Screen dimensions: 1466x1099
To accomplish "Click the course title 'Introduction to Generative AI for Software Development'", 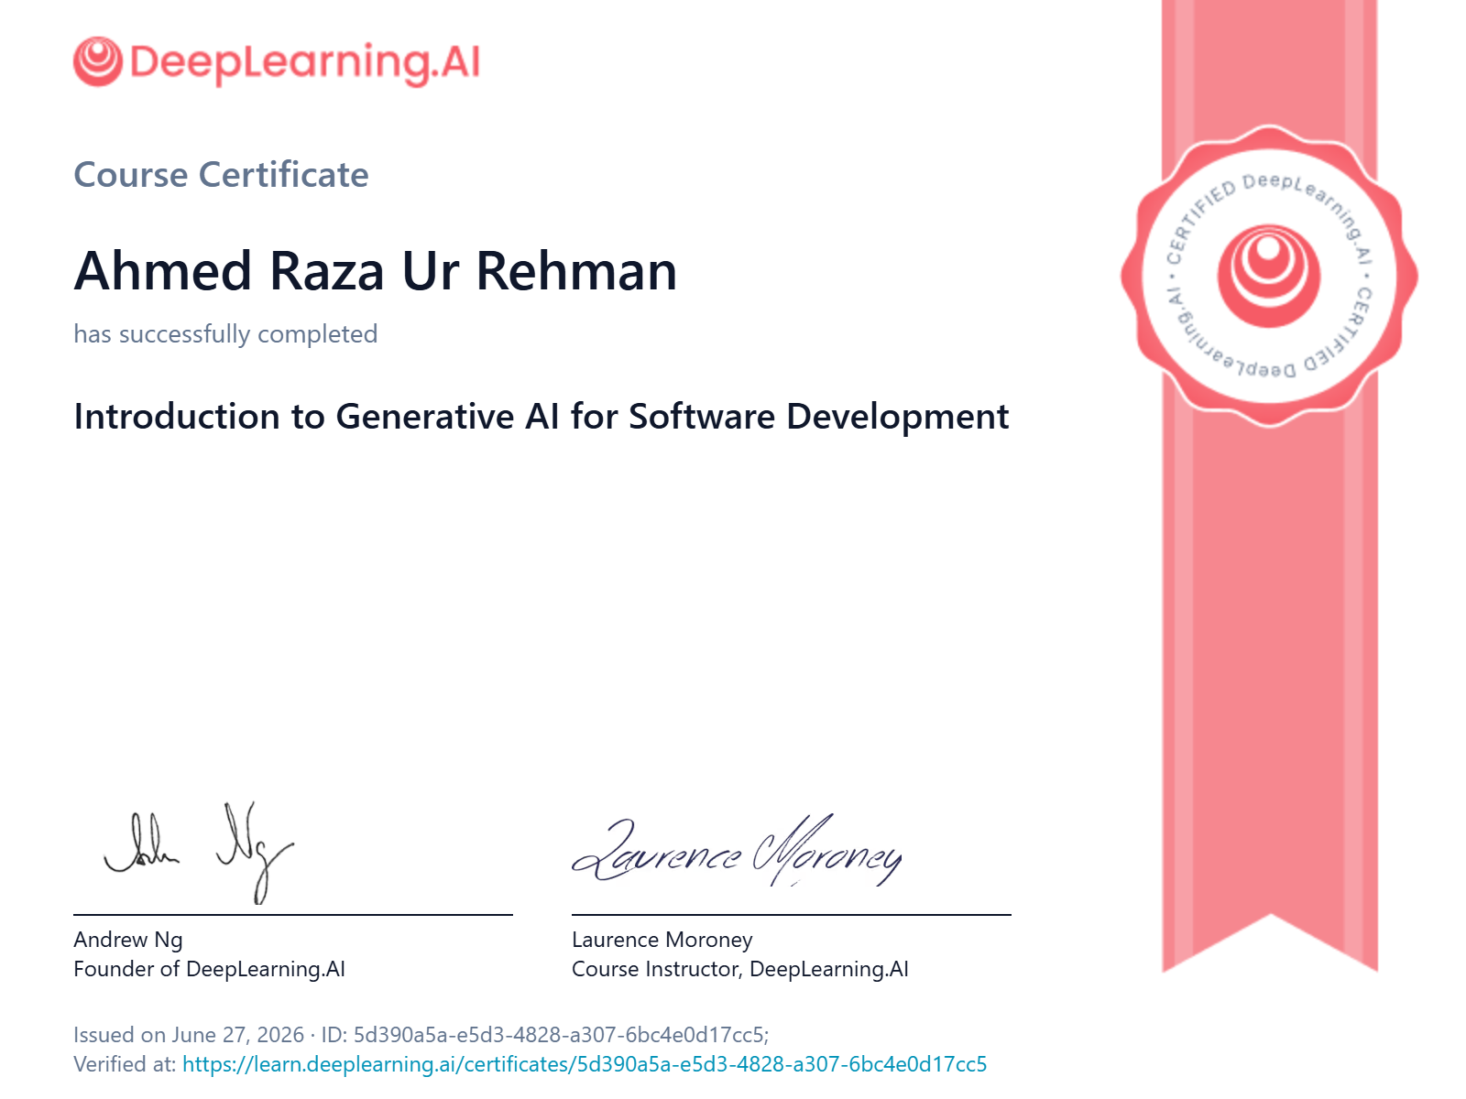I will (542, 417).
